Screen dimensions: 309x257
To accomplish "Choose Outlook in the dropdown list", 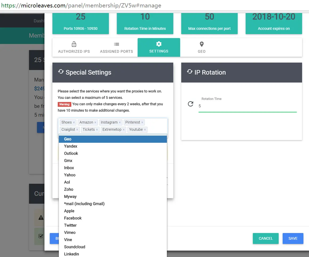I will 113,153.
